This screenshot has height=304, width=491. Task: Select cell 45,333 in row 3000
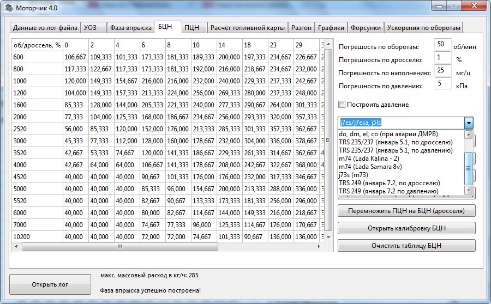pos(75,141)
